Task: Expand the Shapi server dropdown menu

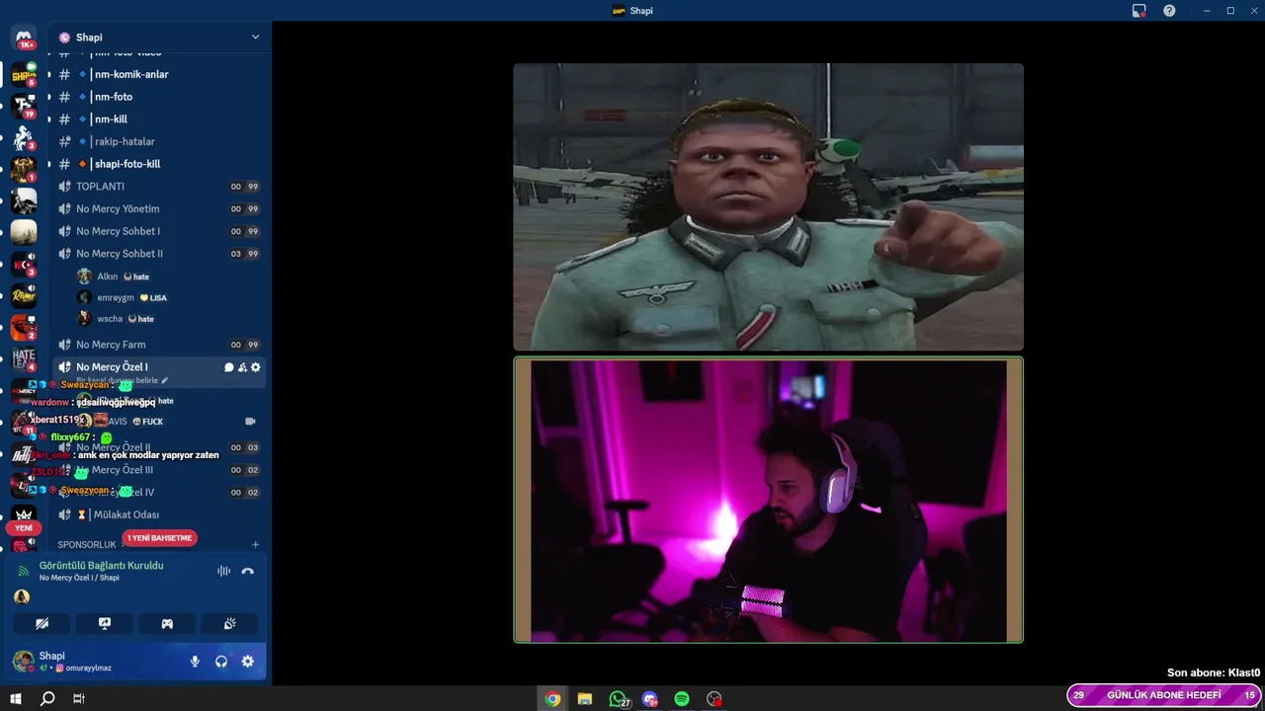Action: tap(255, 38)
